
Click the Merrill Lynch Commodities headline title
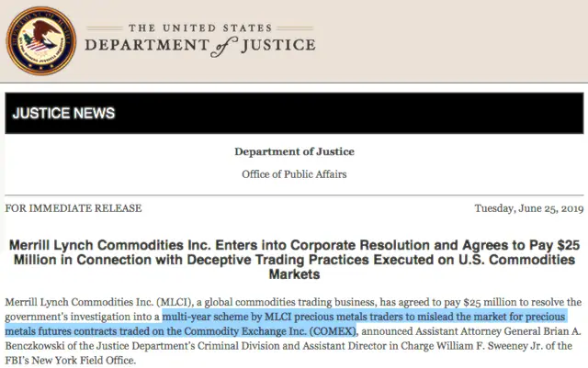[294, 260]
